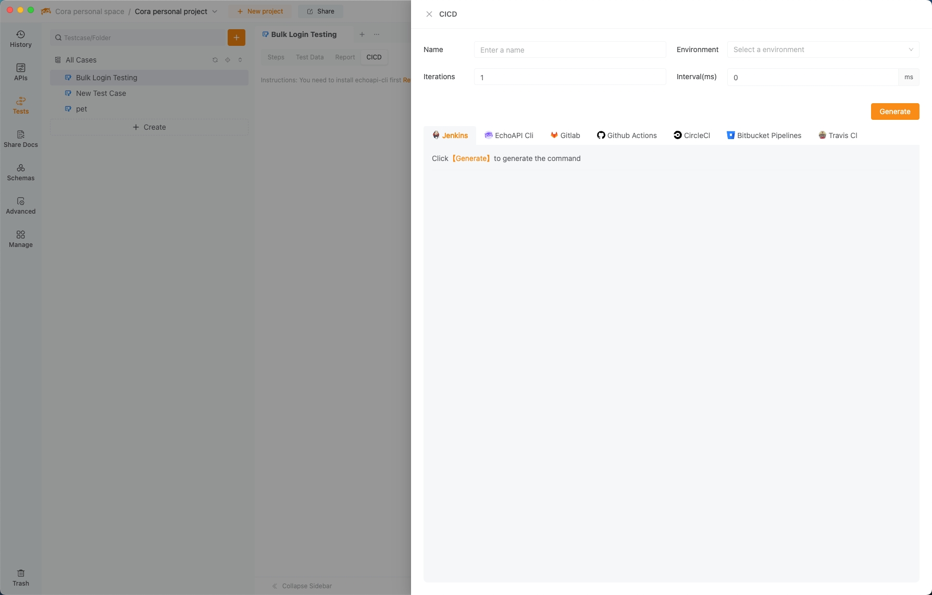Screen dimensions: 932x595
Task: Open the History sidebar section
Action: click(21, 39)
